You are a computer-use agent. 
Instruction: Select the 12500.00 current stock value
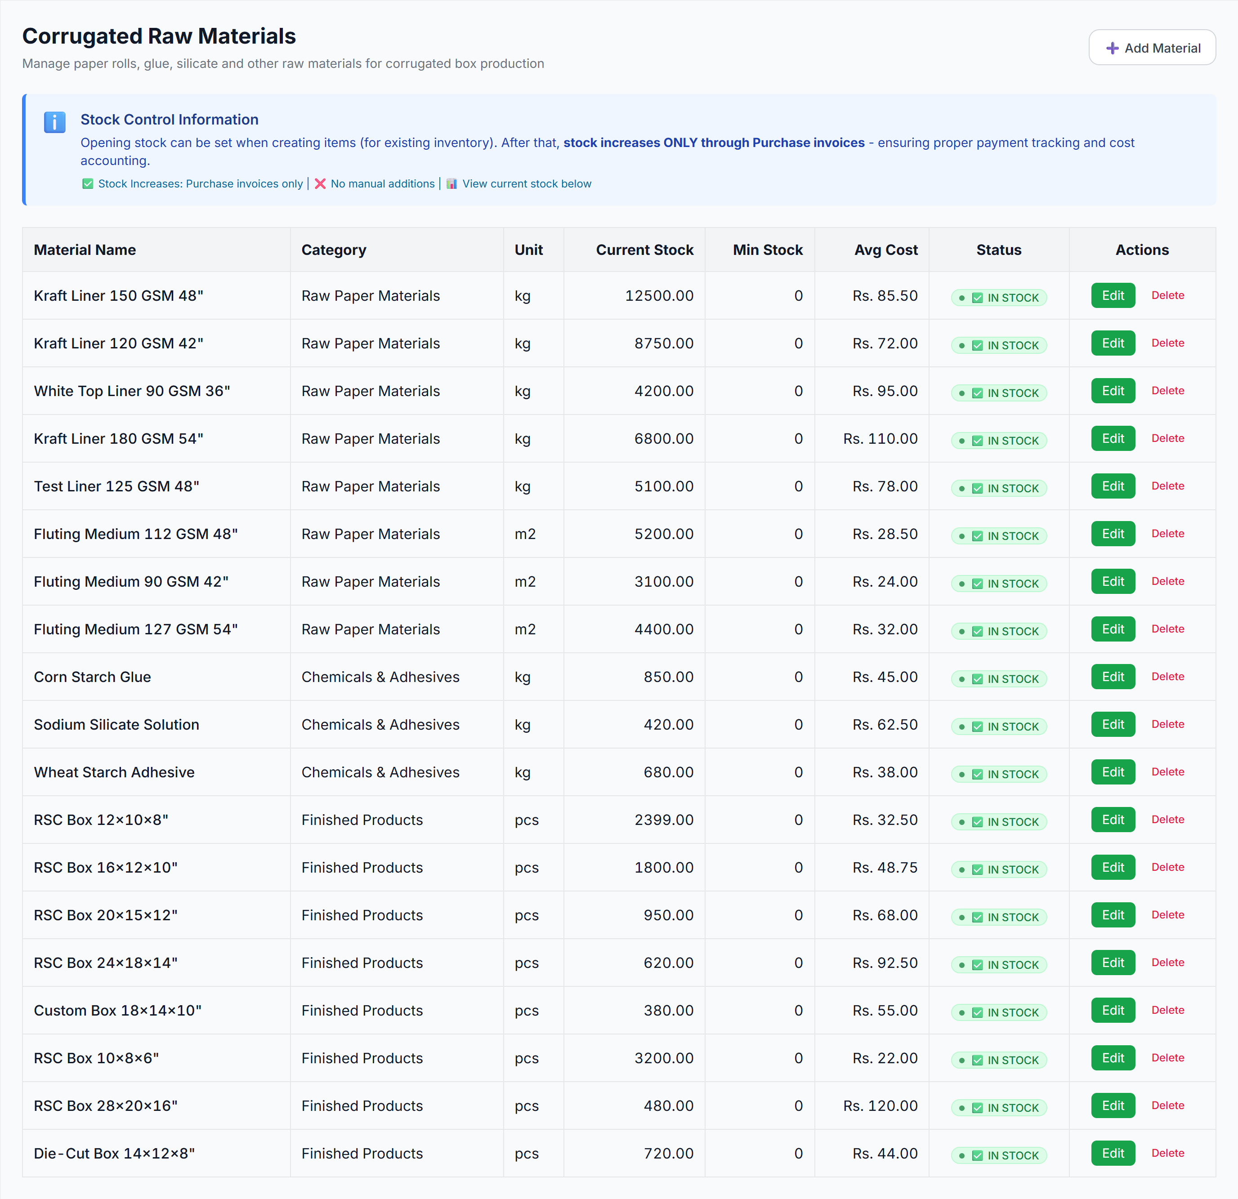[659, 295]
